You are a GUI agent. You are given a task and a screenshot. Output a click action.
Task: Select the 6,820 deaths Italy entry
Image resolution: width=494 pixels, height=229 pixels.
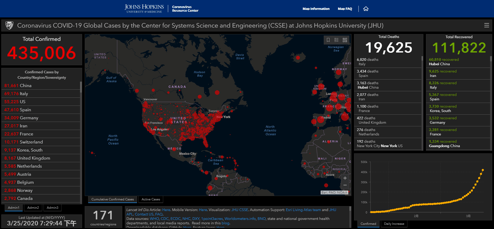click(x=388, y=62)
